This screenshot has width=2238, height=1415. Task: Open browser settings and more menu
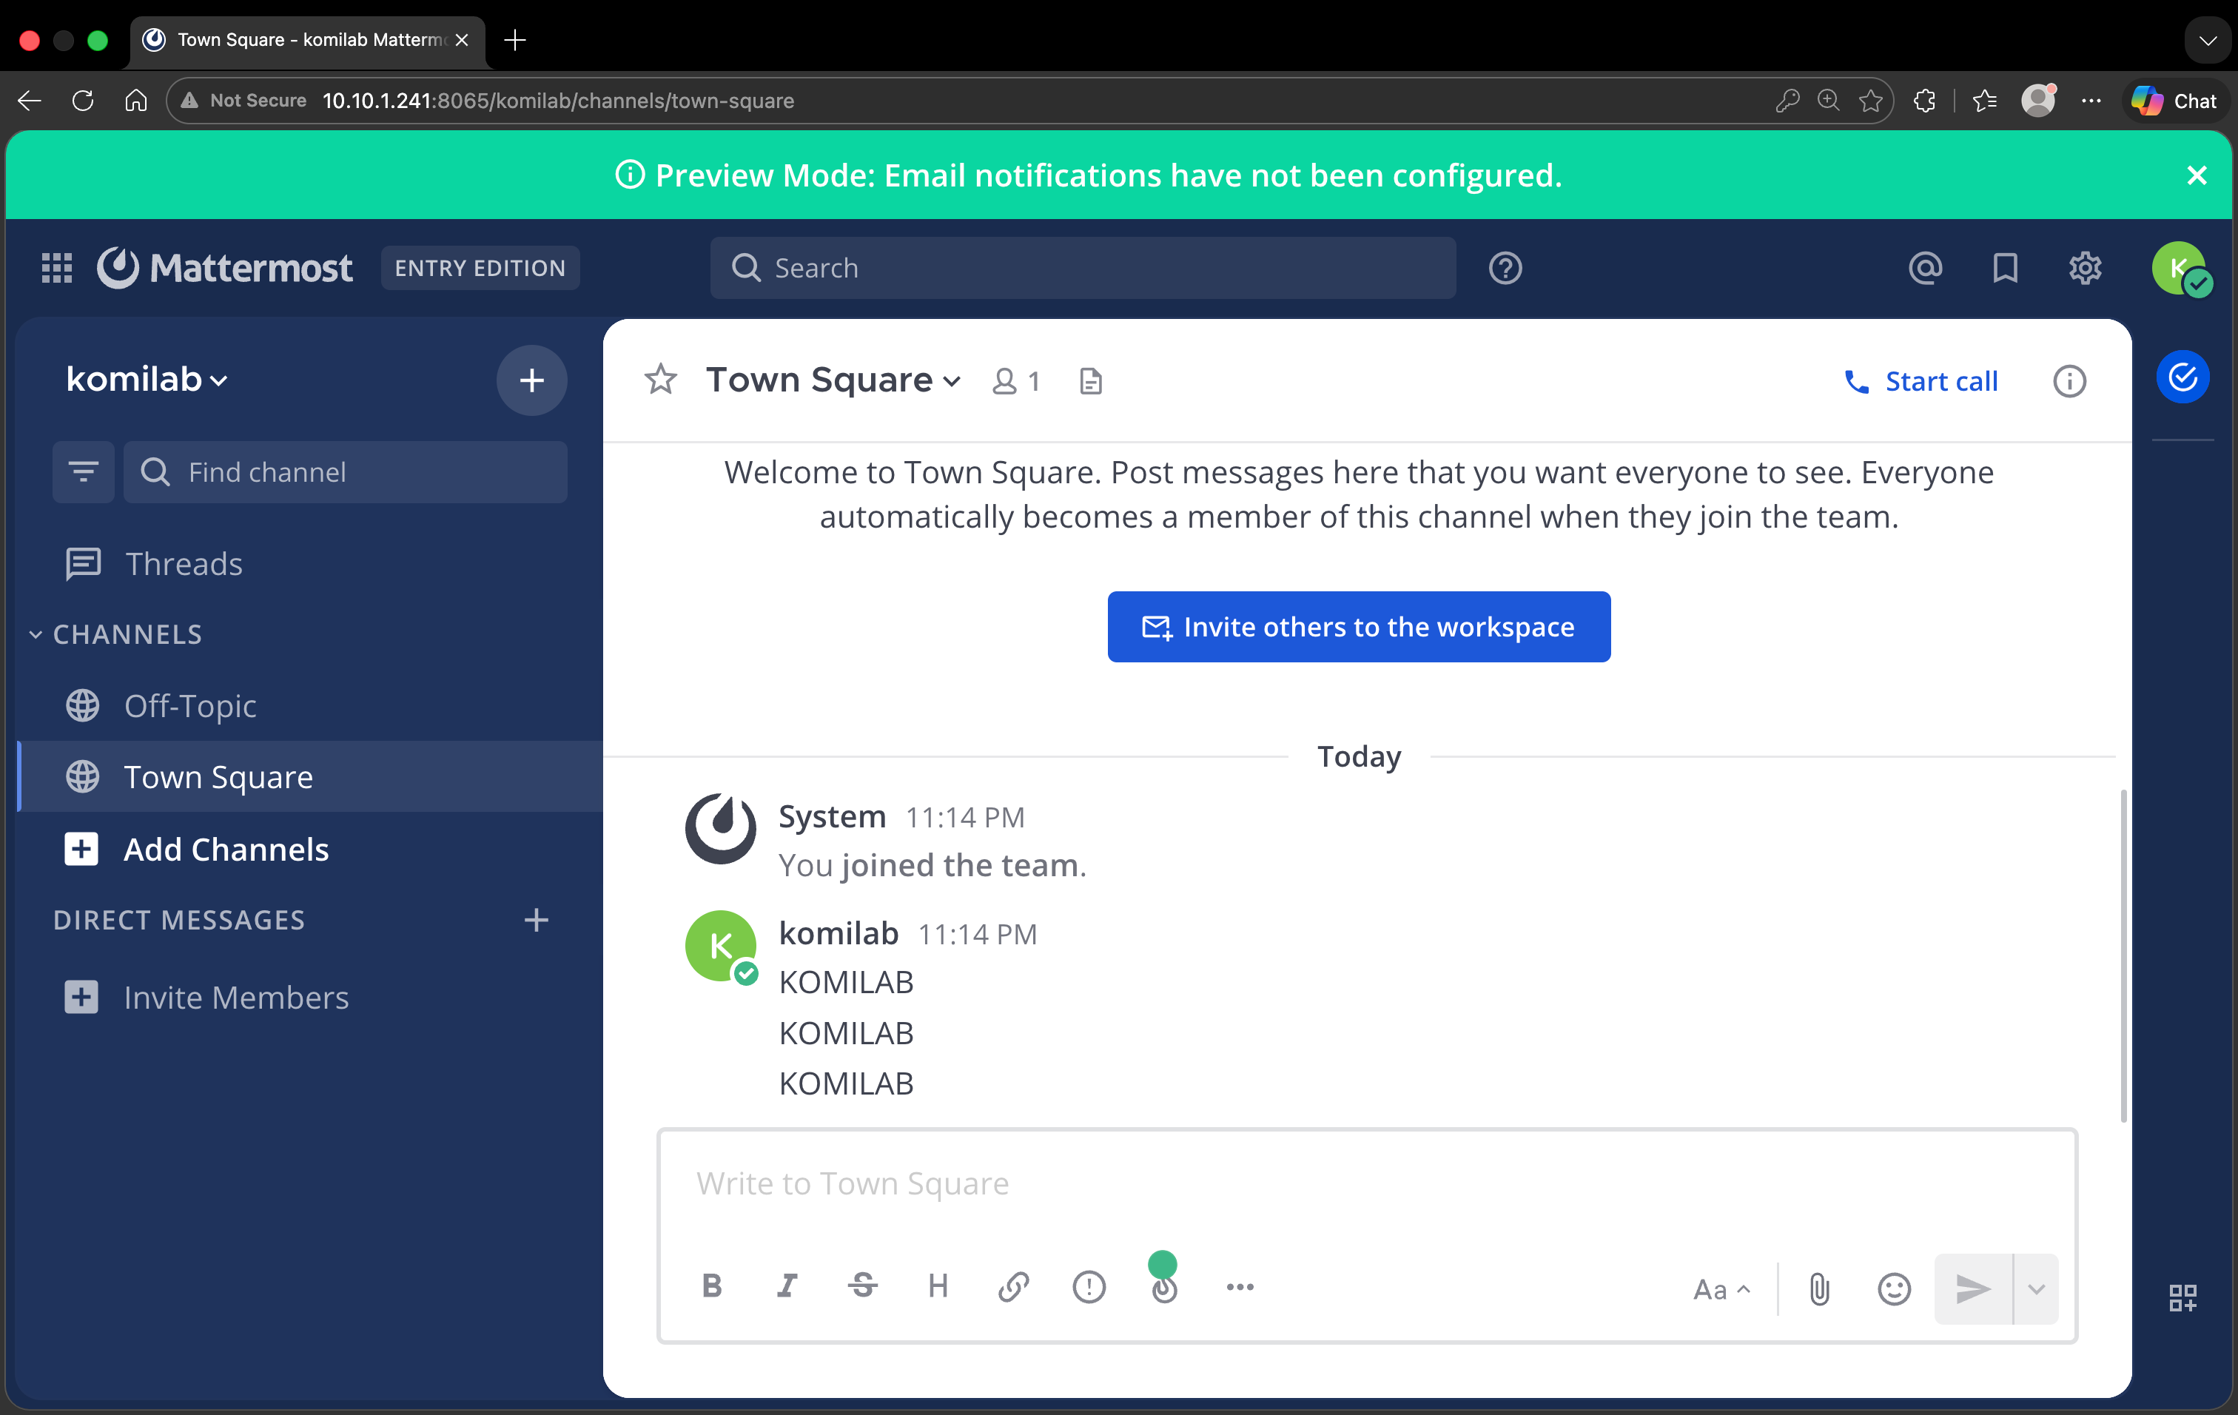click(2091, 101)
